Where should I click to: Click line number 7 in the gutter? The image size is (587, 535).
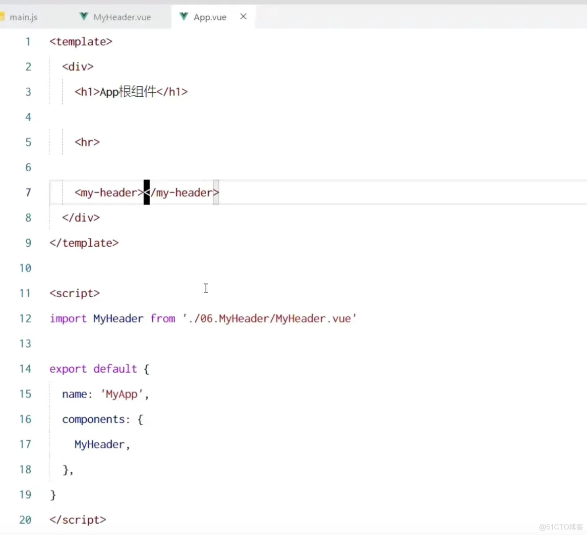(x=28, y=193)
